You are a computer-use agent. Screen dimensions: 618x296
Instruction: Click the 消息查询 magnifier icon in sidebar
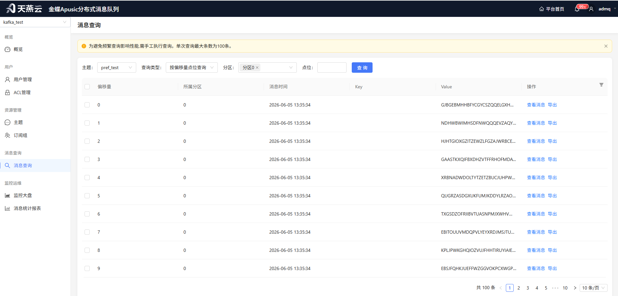7,165
